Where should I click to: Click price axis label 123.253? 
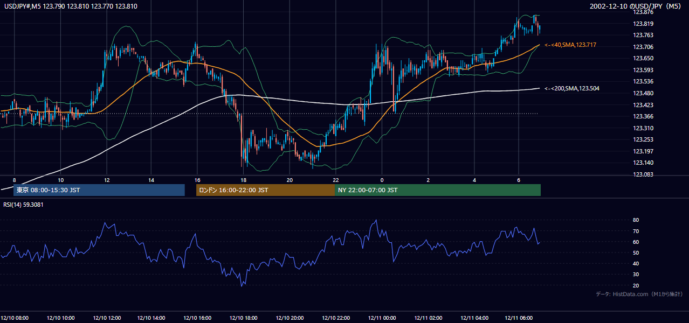(x=643, y=139)
